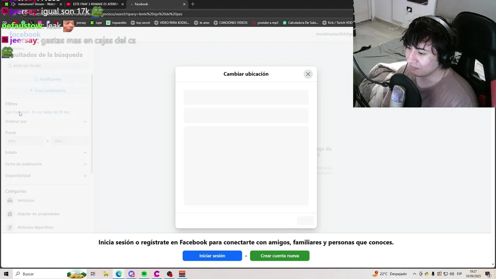Open the te amo bookmark
The width and height of the screenshot is (496, 279).
(x=201, y=23)
